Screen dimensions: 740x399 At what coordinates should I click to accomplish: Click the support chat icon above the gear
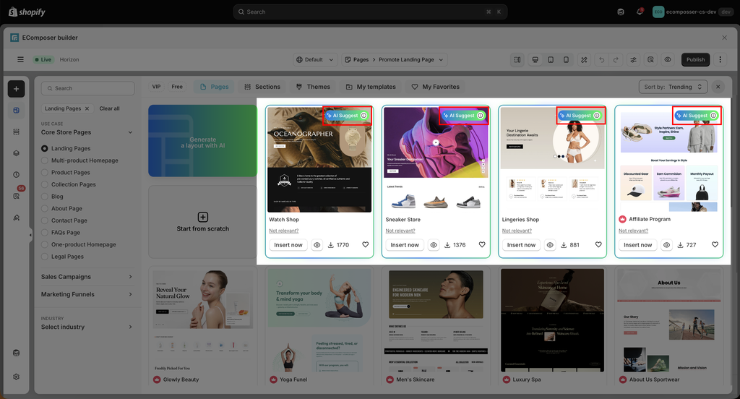[16, 353]
